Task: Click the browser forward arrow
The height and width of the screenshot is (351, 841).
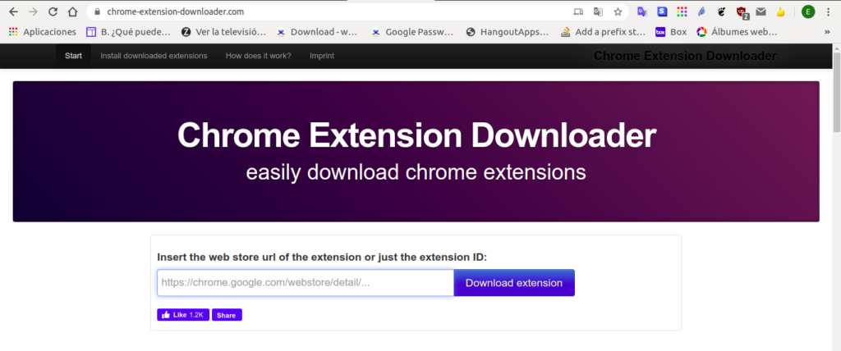Action: tap(33, 11)
